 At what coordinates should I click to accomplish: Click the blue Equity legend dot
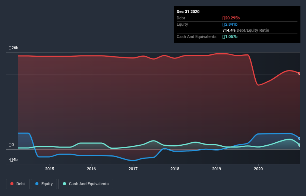(37, 184)
